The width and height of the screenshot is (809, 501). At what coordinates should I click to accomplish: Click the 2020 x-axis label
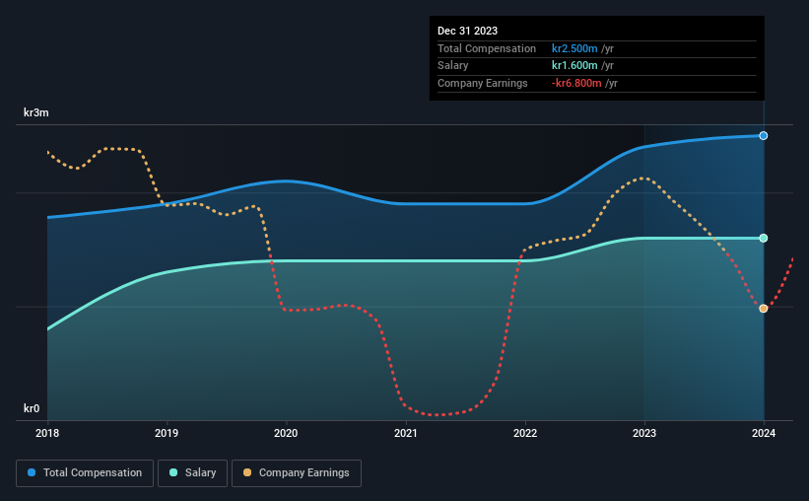[x=286, y=433]
